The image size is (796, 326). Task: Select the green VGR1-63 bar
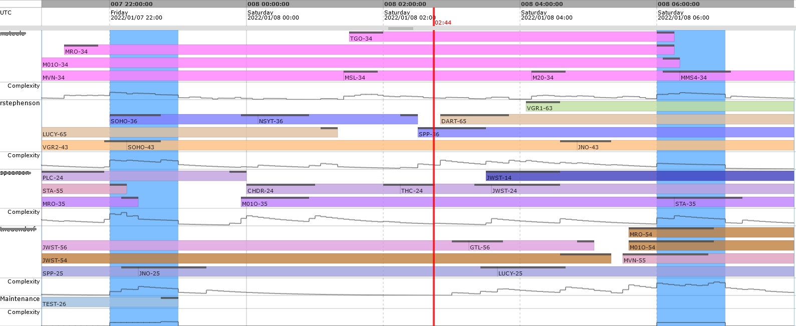[x=660, y=107]
